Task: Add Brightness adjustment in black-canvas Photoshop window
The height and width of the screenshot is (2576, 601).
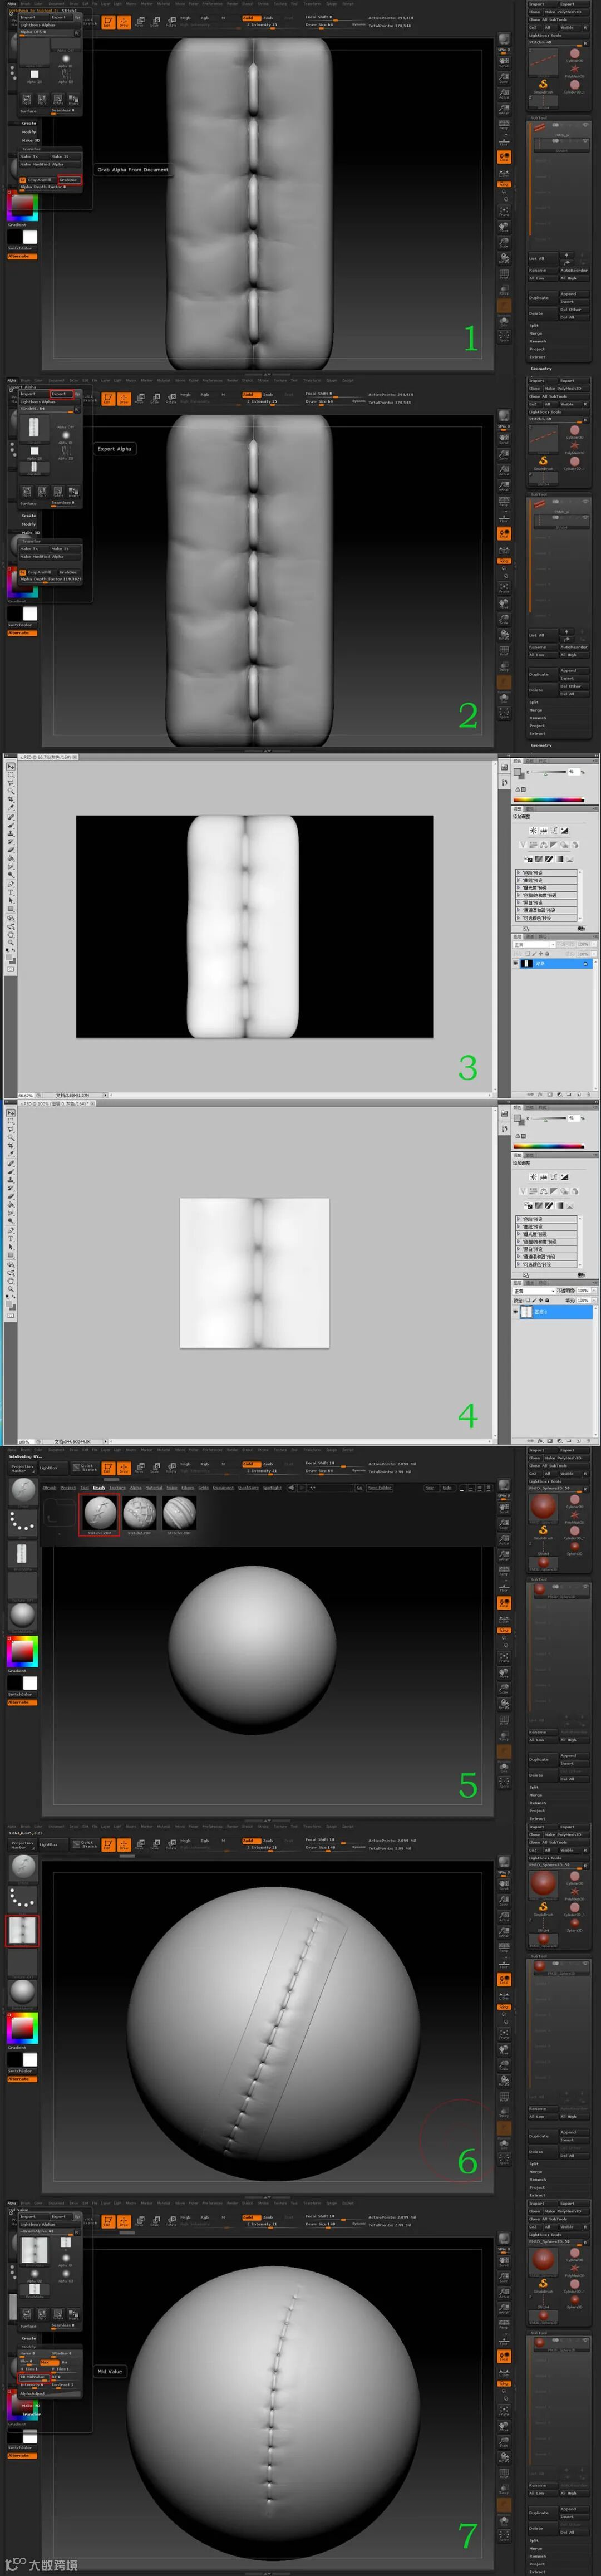Action: click(x=533, y=831)
